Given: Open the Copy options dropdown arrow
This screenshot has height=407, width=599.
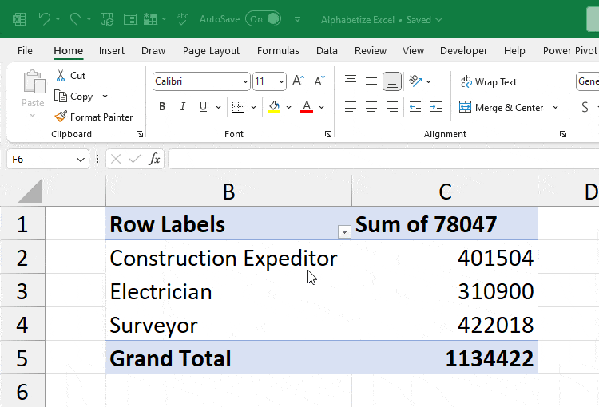Looking at the screenshot, I should pyautogui.click(x=105, y=97).
